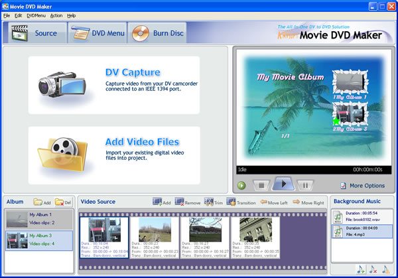Image resolution: width=398 pixels, height=278 pixels.
Task: Add a clip in Video Source toolbar
Action: (x=162, y=202)
